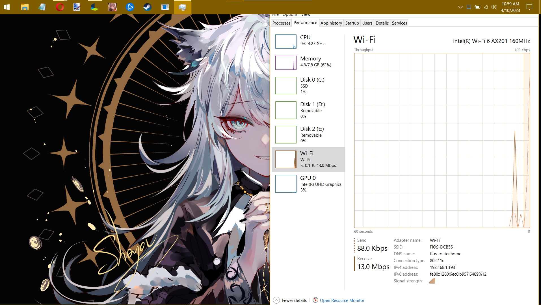541x305 pixels.
Task: Click the Adapter name value Wi-Fi
Action: [435, 240]
